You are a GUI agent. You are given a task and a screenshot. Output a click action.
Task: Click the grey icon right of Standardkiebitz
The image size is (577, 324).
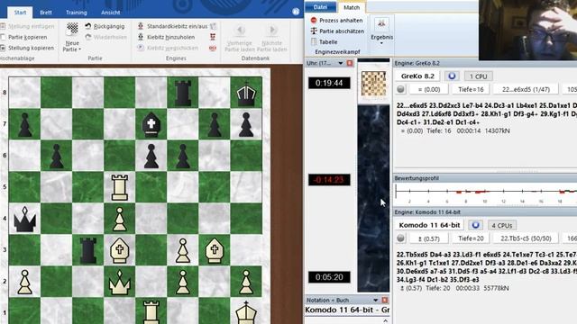(x=213, y=26)
